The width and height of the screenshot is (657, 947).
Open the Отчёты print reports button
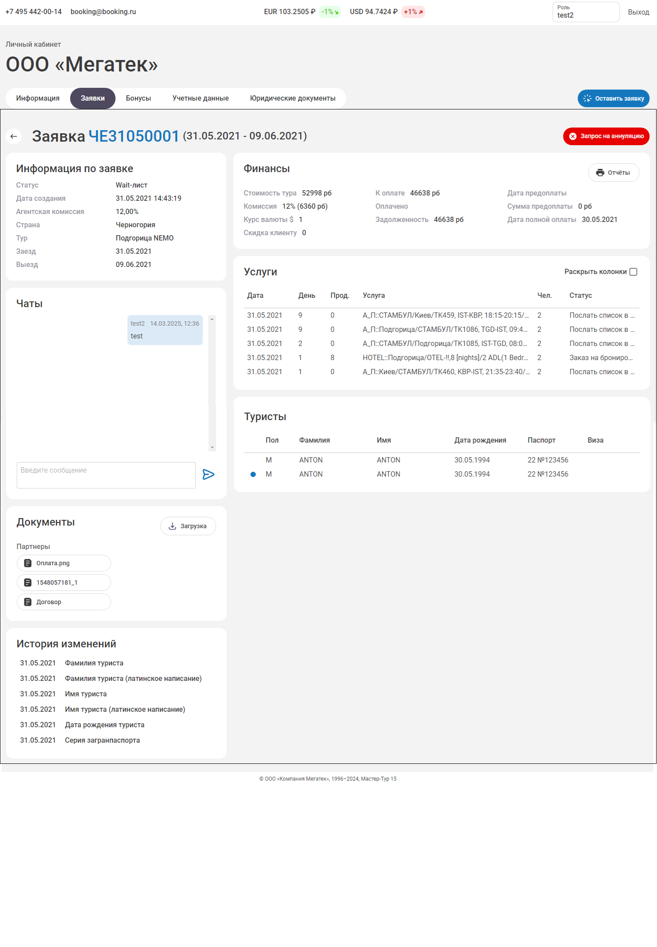(613, 173)
